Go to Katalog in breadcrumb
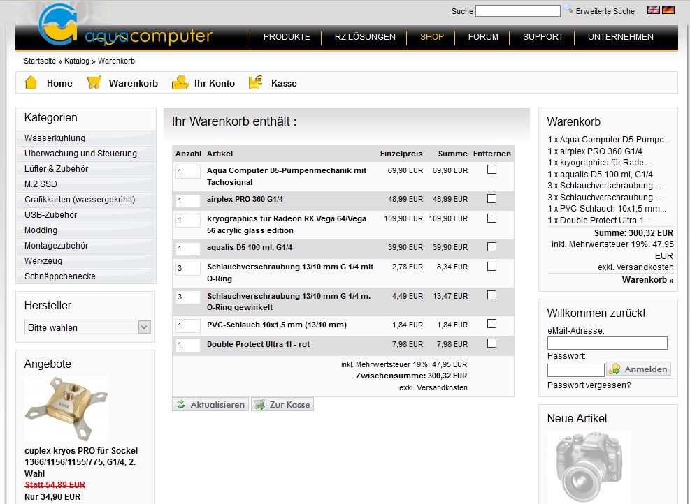 click(x=77, y=61)
